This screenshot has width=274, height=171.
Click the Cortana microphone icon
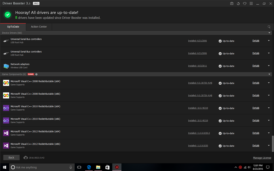[x=71, y=167]
